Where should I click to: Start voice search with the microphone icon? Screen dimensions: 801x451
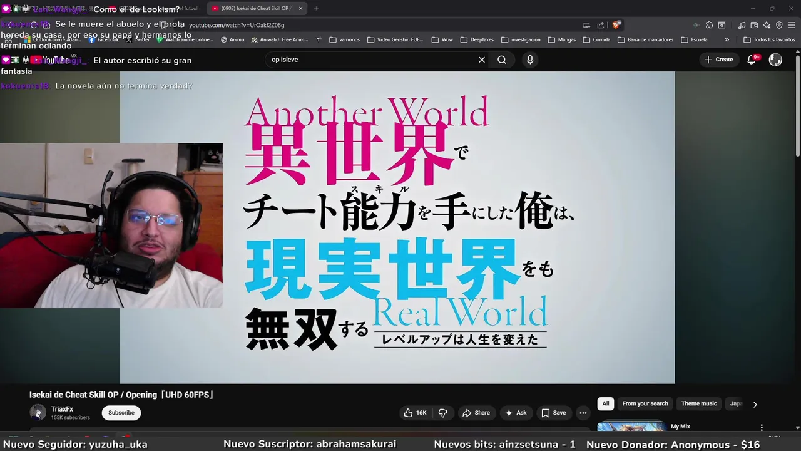530,60
